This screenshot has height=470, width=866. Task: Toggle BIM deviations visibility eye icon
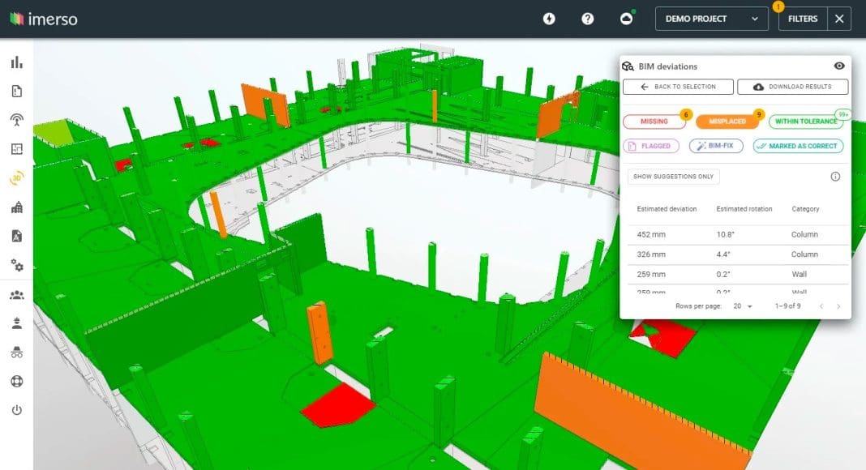pyautogui.click(x=839, y=66)
